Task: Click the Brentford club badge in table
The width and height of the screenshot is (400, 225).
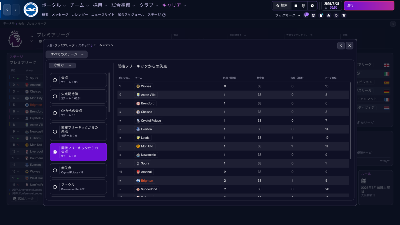Action: click(x=138, y=103)
